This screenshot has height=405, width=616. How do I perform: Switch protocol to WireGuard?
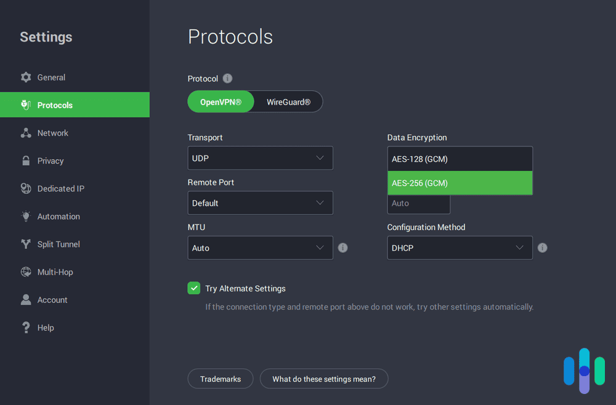coord(288,101)
